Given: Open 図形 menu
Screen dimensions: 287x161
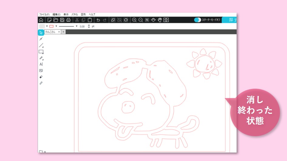Looking at the screenshot, I should [83, 15].
